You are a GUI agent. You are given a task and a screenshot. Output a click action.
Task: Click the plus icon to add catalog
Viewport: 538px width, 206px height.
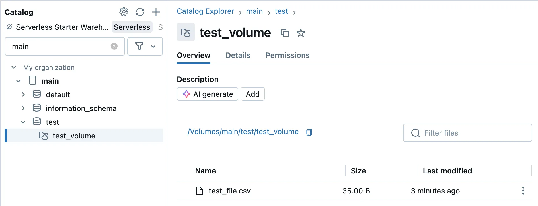[156, 12]
